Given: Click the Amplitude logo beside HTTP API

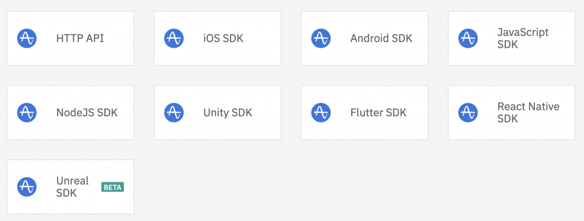Looking at the screenshot, I should (27, 38).
